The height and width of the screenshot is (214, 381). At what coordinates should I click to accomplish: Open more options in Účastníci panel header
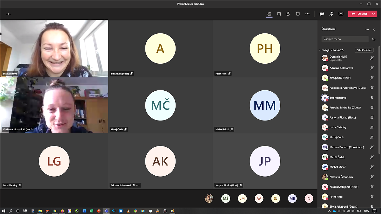pyautogui.click(x=367, y=29)
